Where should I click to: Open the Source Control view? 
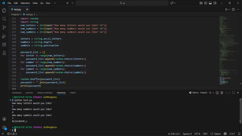tap(4, 27)
